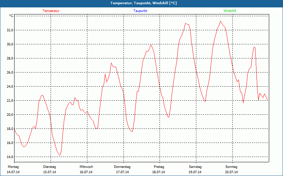
Task: Click the date 15.07.14
Action: (x=50, y=172)
